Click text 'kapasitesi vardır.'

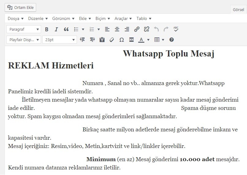[30, 138]
